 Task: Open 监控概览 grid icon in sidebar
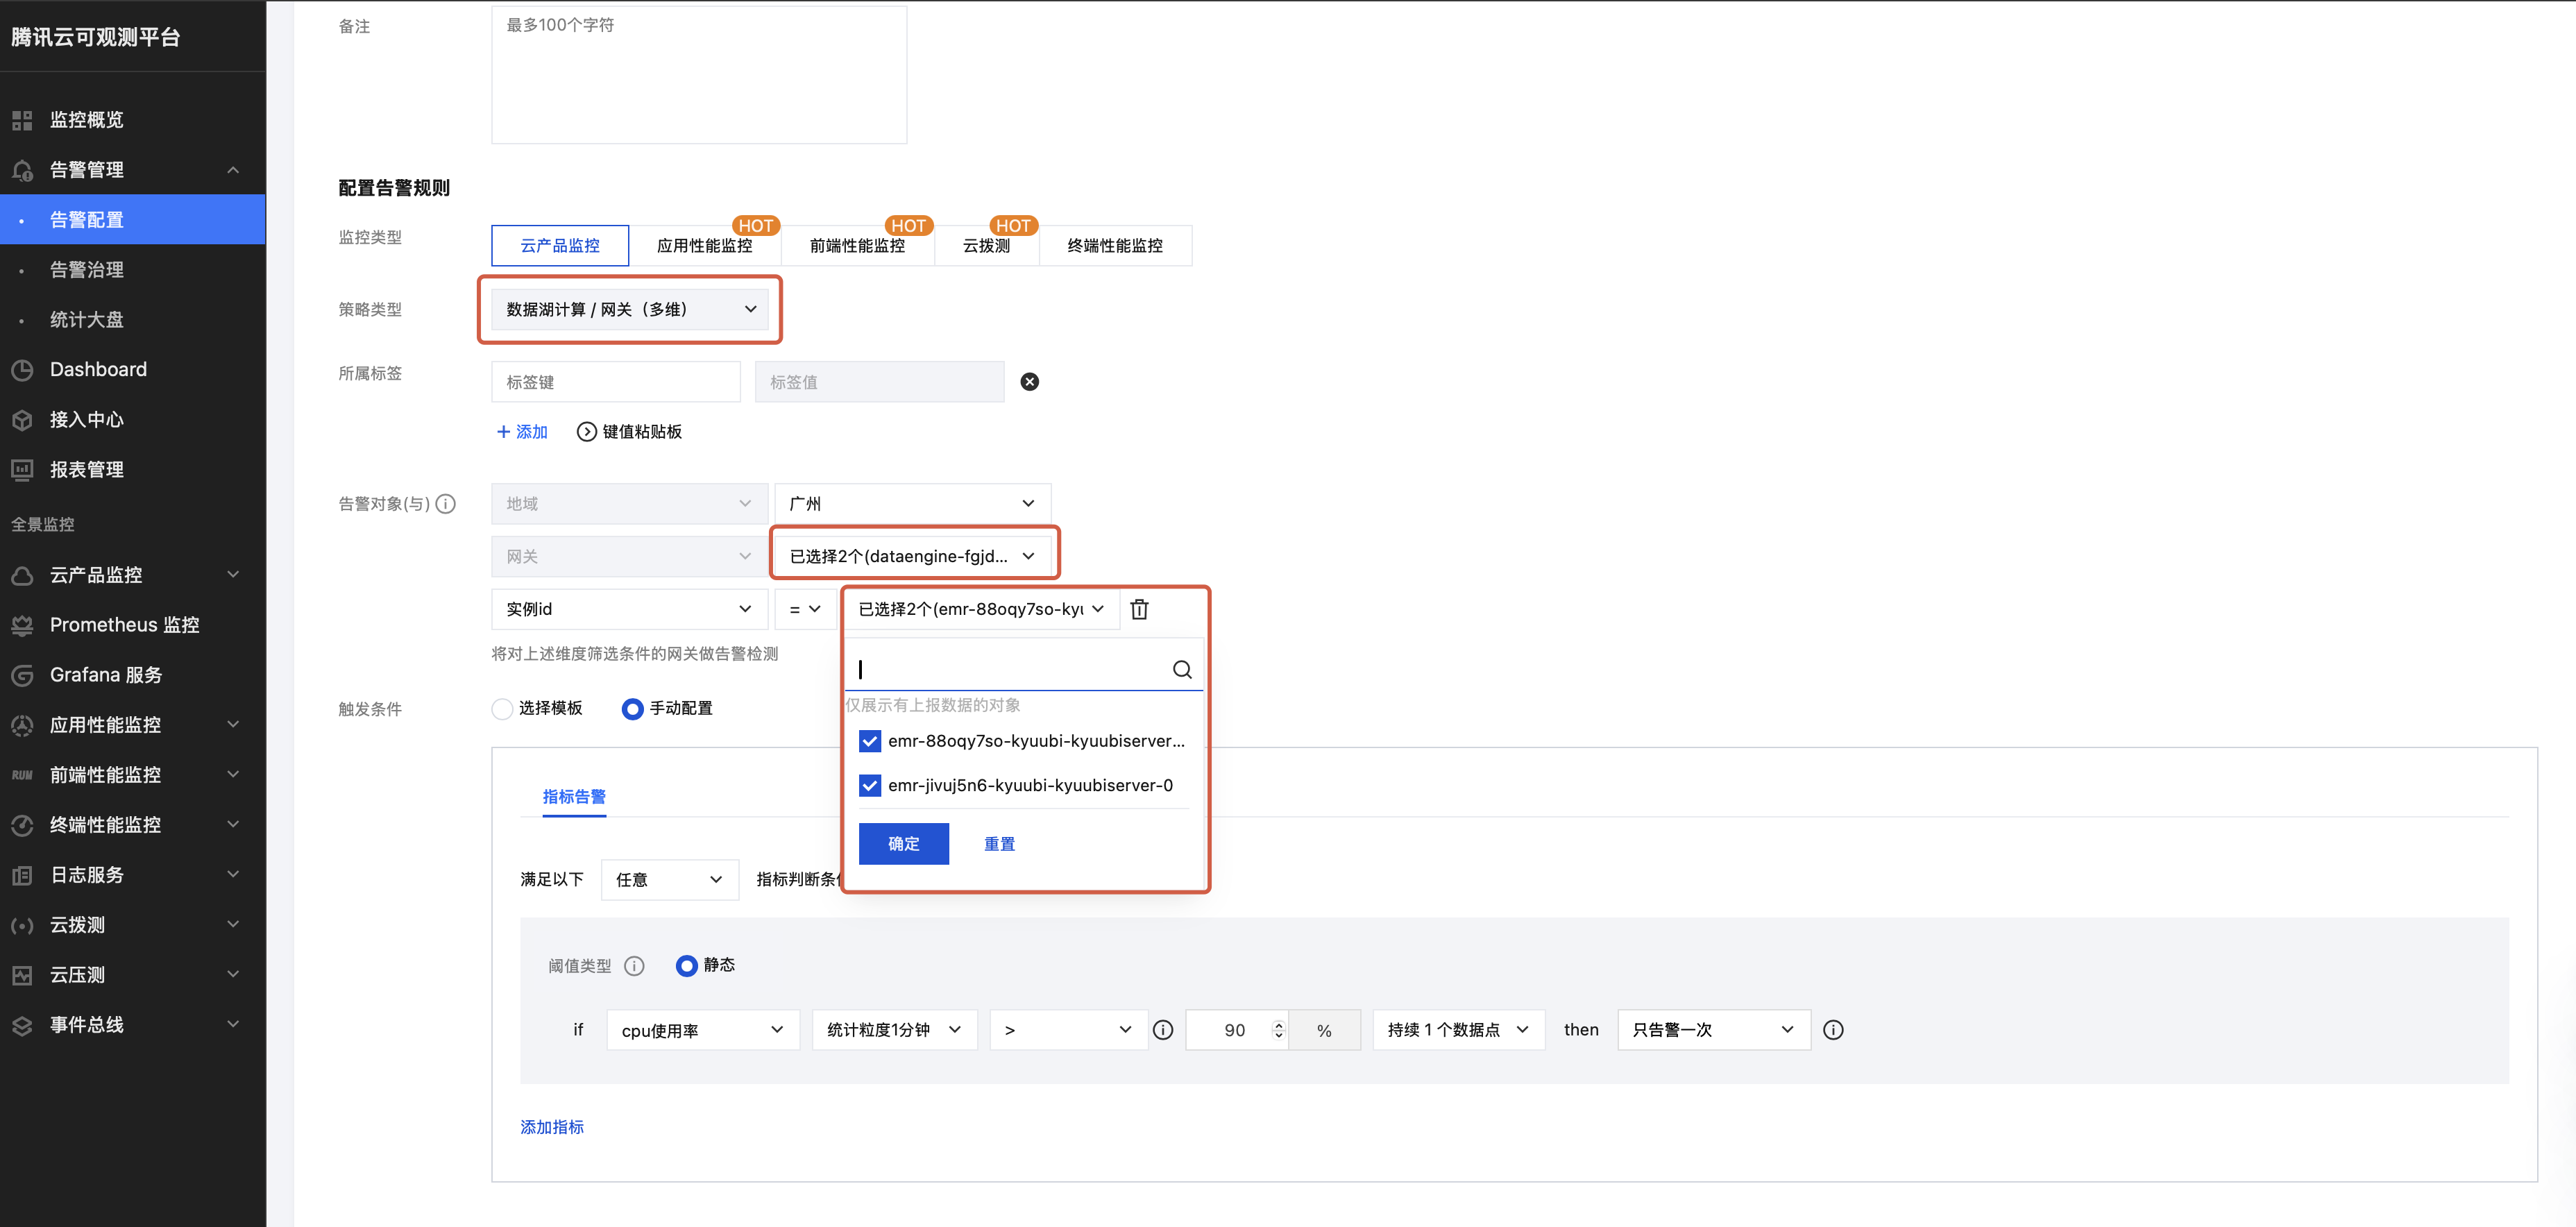click(x=22, y=120)
